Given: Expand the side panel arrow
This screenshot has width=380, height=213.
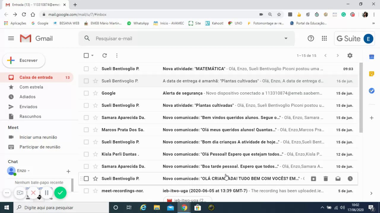Looking at the screenshot, I should point(371,193).
